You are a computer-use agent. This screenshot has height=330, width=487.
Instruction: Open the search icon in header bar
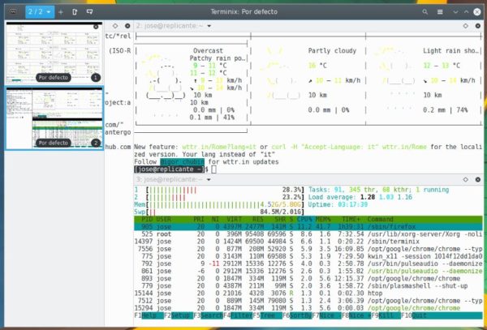point(425,12)
